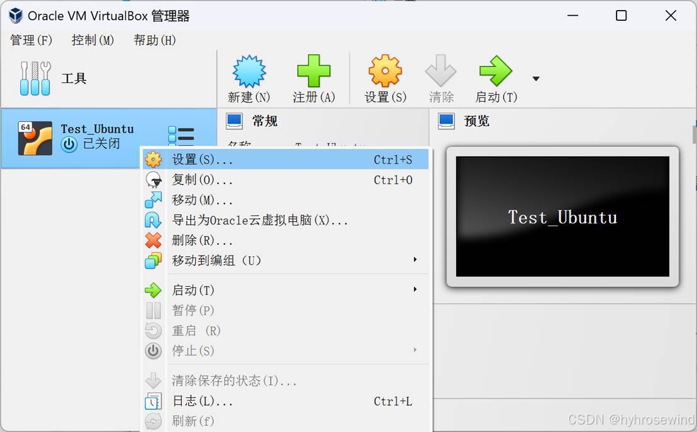Select the Test_Ubuntu machine name text
Screen dimensions: 697x432
tap(97, 129)
